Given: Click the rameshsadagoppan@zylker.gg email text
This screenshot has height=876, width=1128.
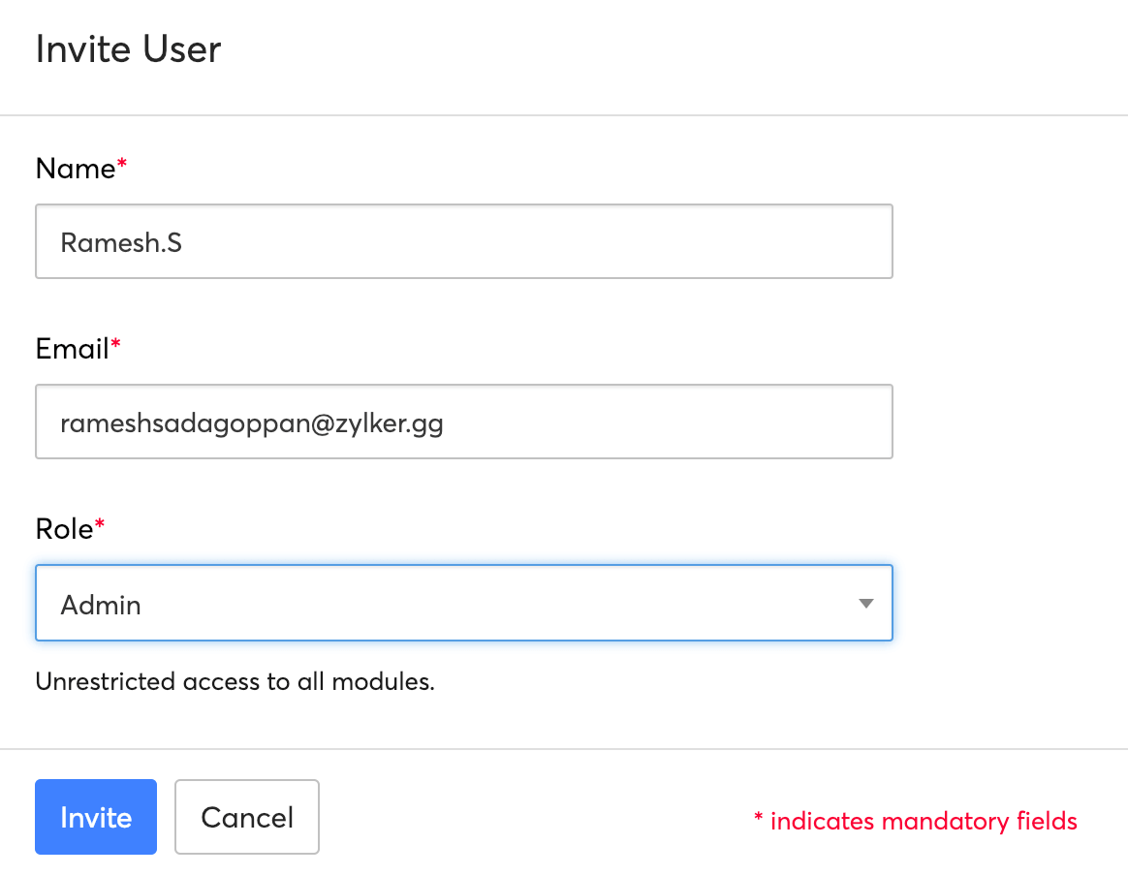Looking at the screenshot, I should pos(252,422).
